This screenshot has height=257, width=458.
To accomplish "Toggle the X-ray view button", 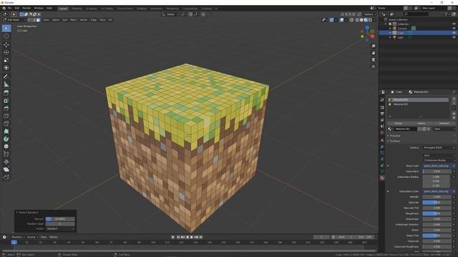I will pos(351,20).
